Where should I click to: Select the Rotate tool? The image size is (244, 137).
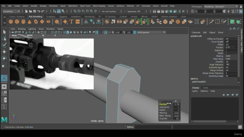4,58
